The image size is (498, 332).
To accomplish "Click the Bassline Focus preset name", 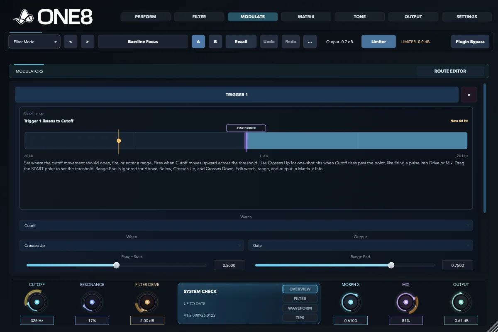I will point(143,41).
